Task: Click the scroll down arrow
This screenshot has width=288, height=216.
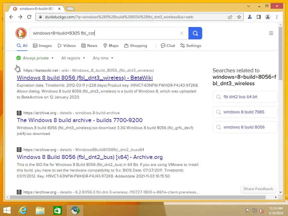Action: pos(280,192)
